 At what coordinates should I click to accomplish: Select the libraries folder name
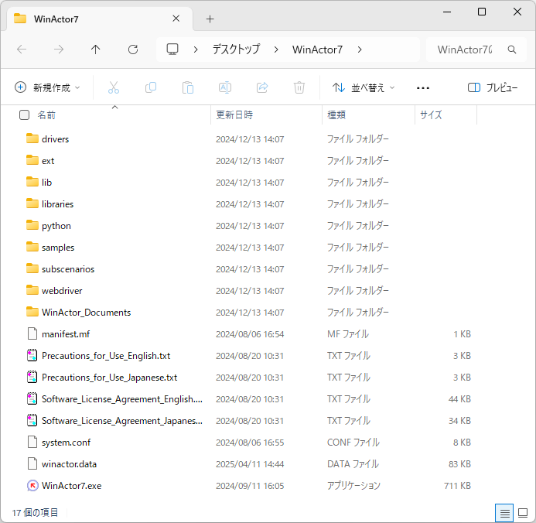58,204
